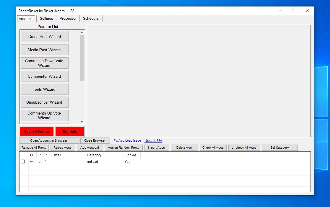Open the Settings tab

(x=46, y=19)
